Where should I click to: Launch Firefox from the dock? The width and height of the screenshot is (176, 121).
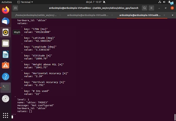pos(5,10)
